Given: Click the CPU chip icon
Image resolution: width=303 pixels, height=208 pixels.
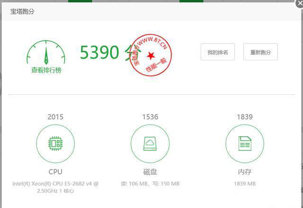Looking at the screenshot, I should (x=55, y=143).
